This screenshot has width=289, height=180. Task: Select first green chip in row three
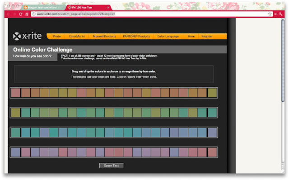pos(16,132)
